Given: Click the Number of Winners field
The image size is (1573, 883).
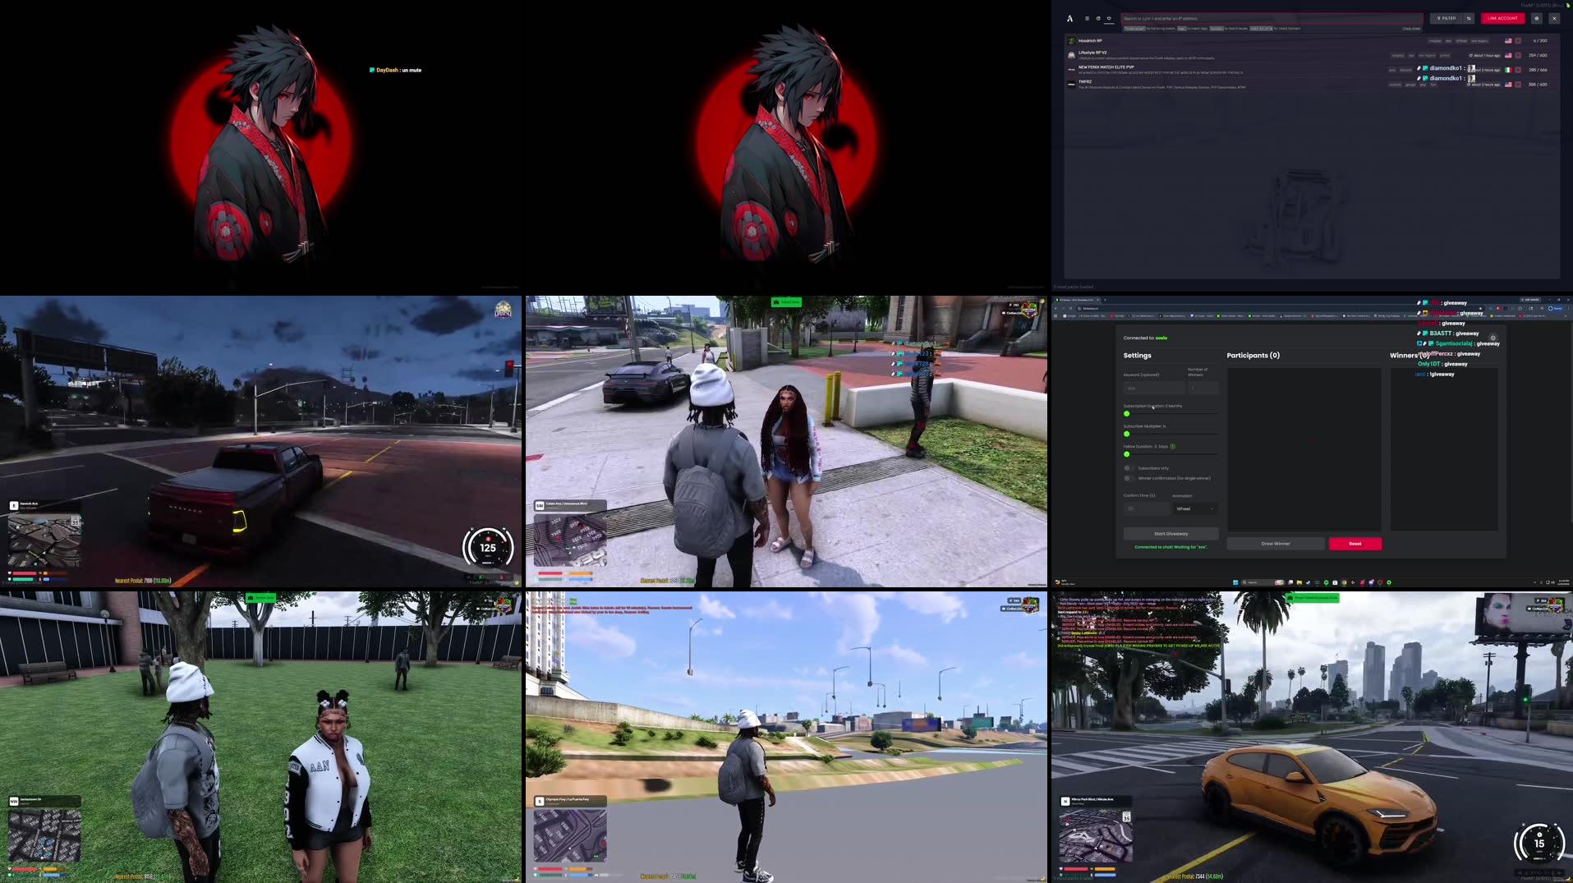Looking at the screenshot, I should 1203,388.
